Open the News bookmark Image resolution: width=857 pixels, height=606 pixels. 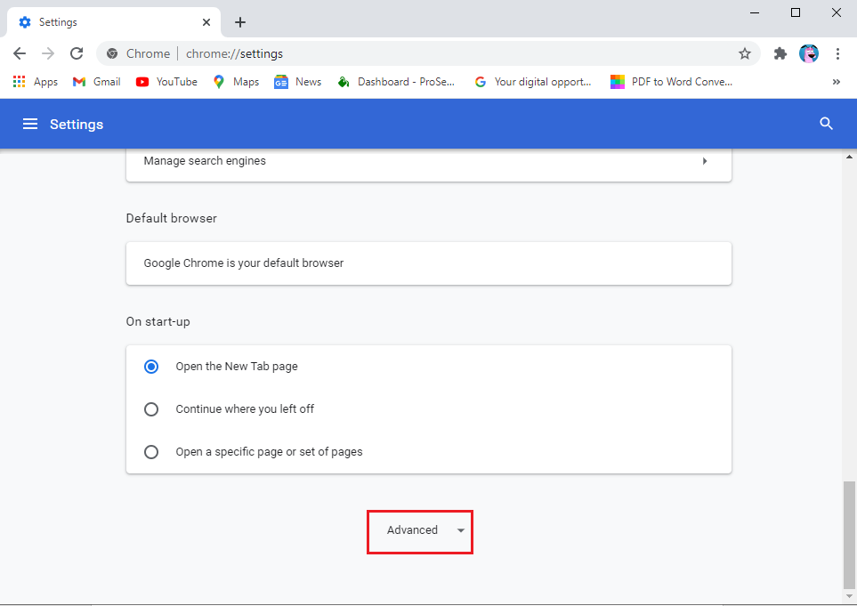click(x=297, y=81)
